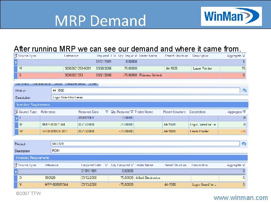Open Qty Required filter in the 44-1500 grid
Image resolution: width=271 pixels, height=203 pixels.
132,112
